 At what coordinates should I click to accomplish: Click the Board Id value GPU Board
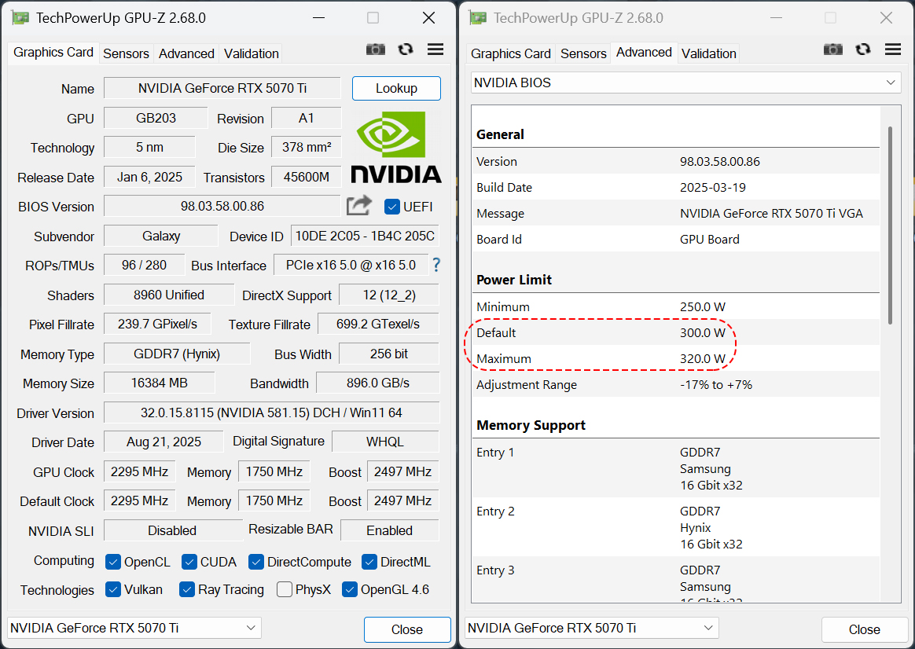tap(710, 239)
